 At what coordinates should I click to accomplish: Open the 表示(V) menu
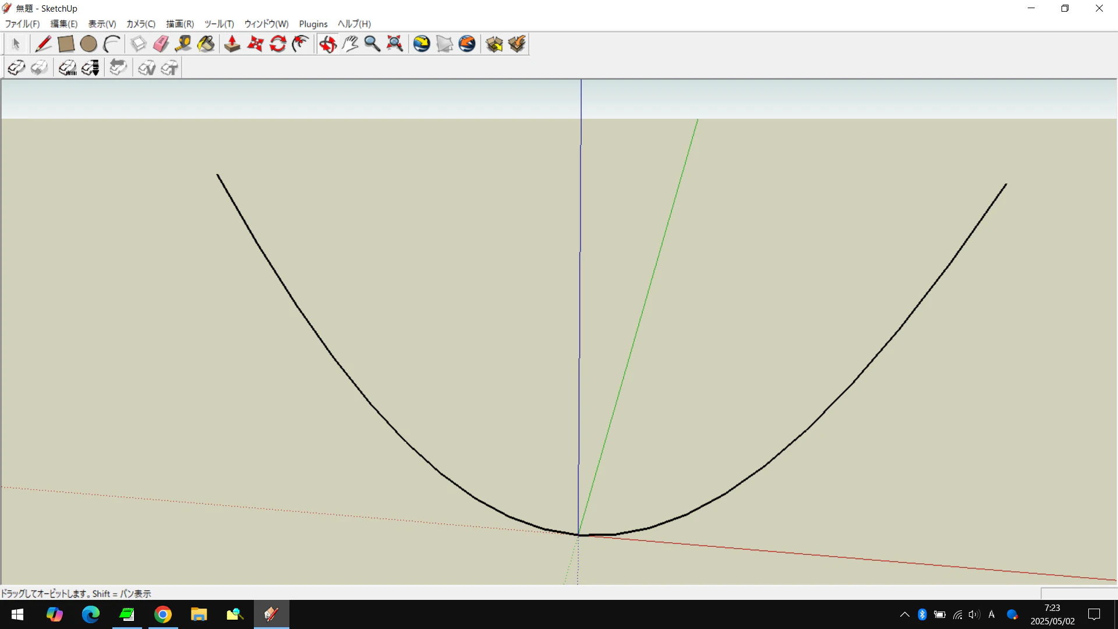102,24
